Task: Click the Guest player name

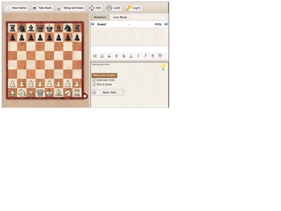Action: pos(101,24)
